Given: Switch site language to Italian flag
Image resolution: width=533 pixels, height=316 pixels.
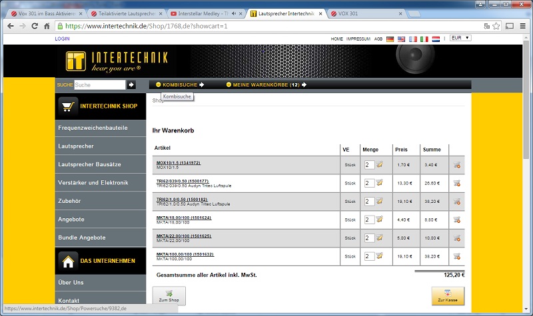Looking at the screenshot, I should [x=424, y=39].
